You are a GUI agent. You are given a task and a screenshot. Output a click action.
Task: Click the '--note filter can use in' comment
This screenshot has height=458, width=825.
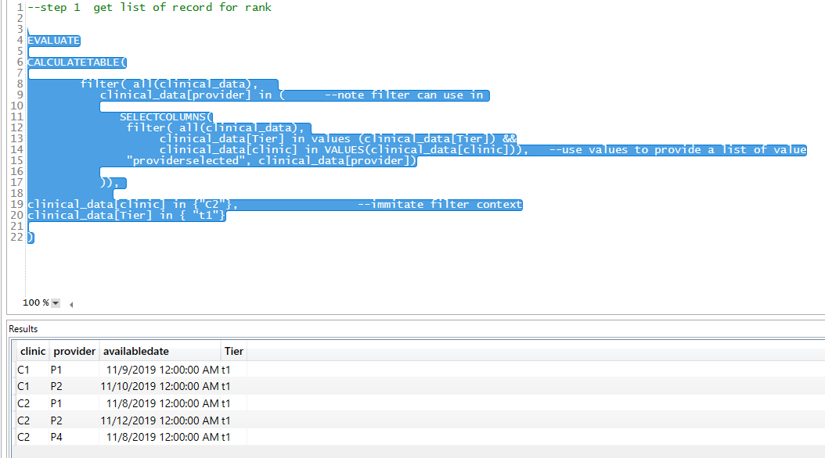coord(404,95)
